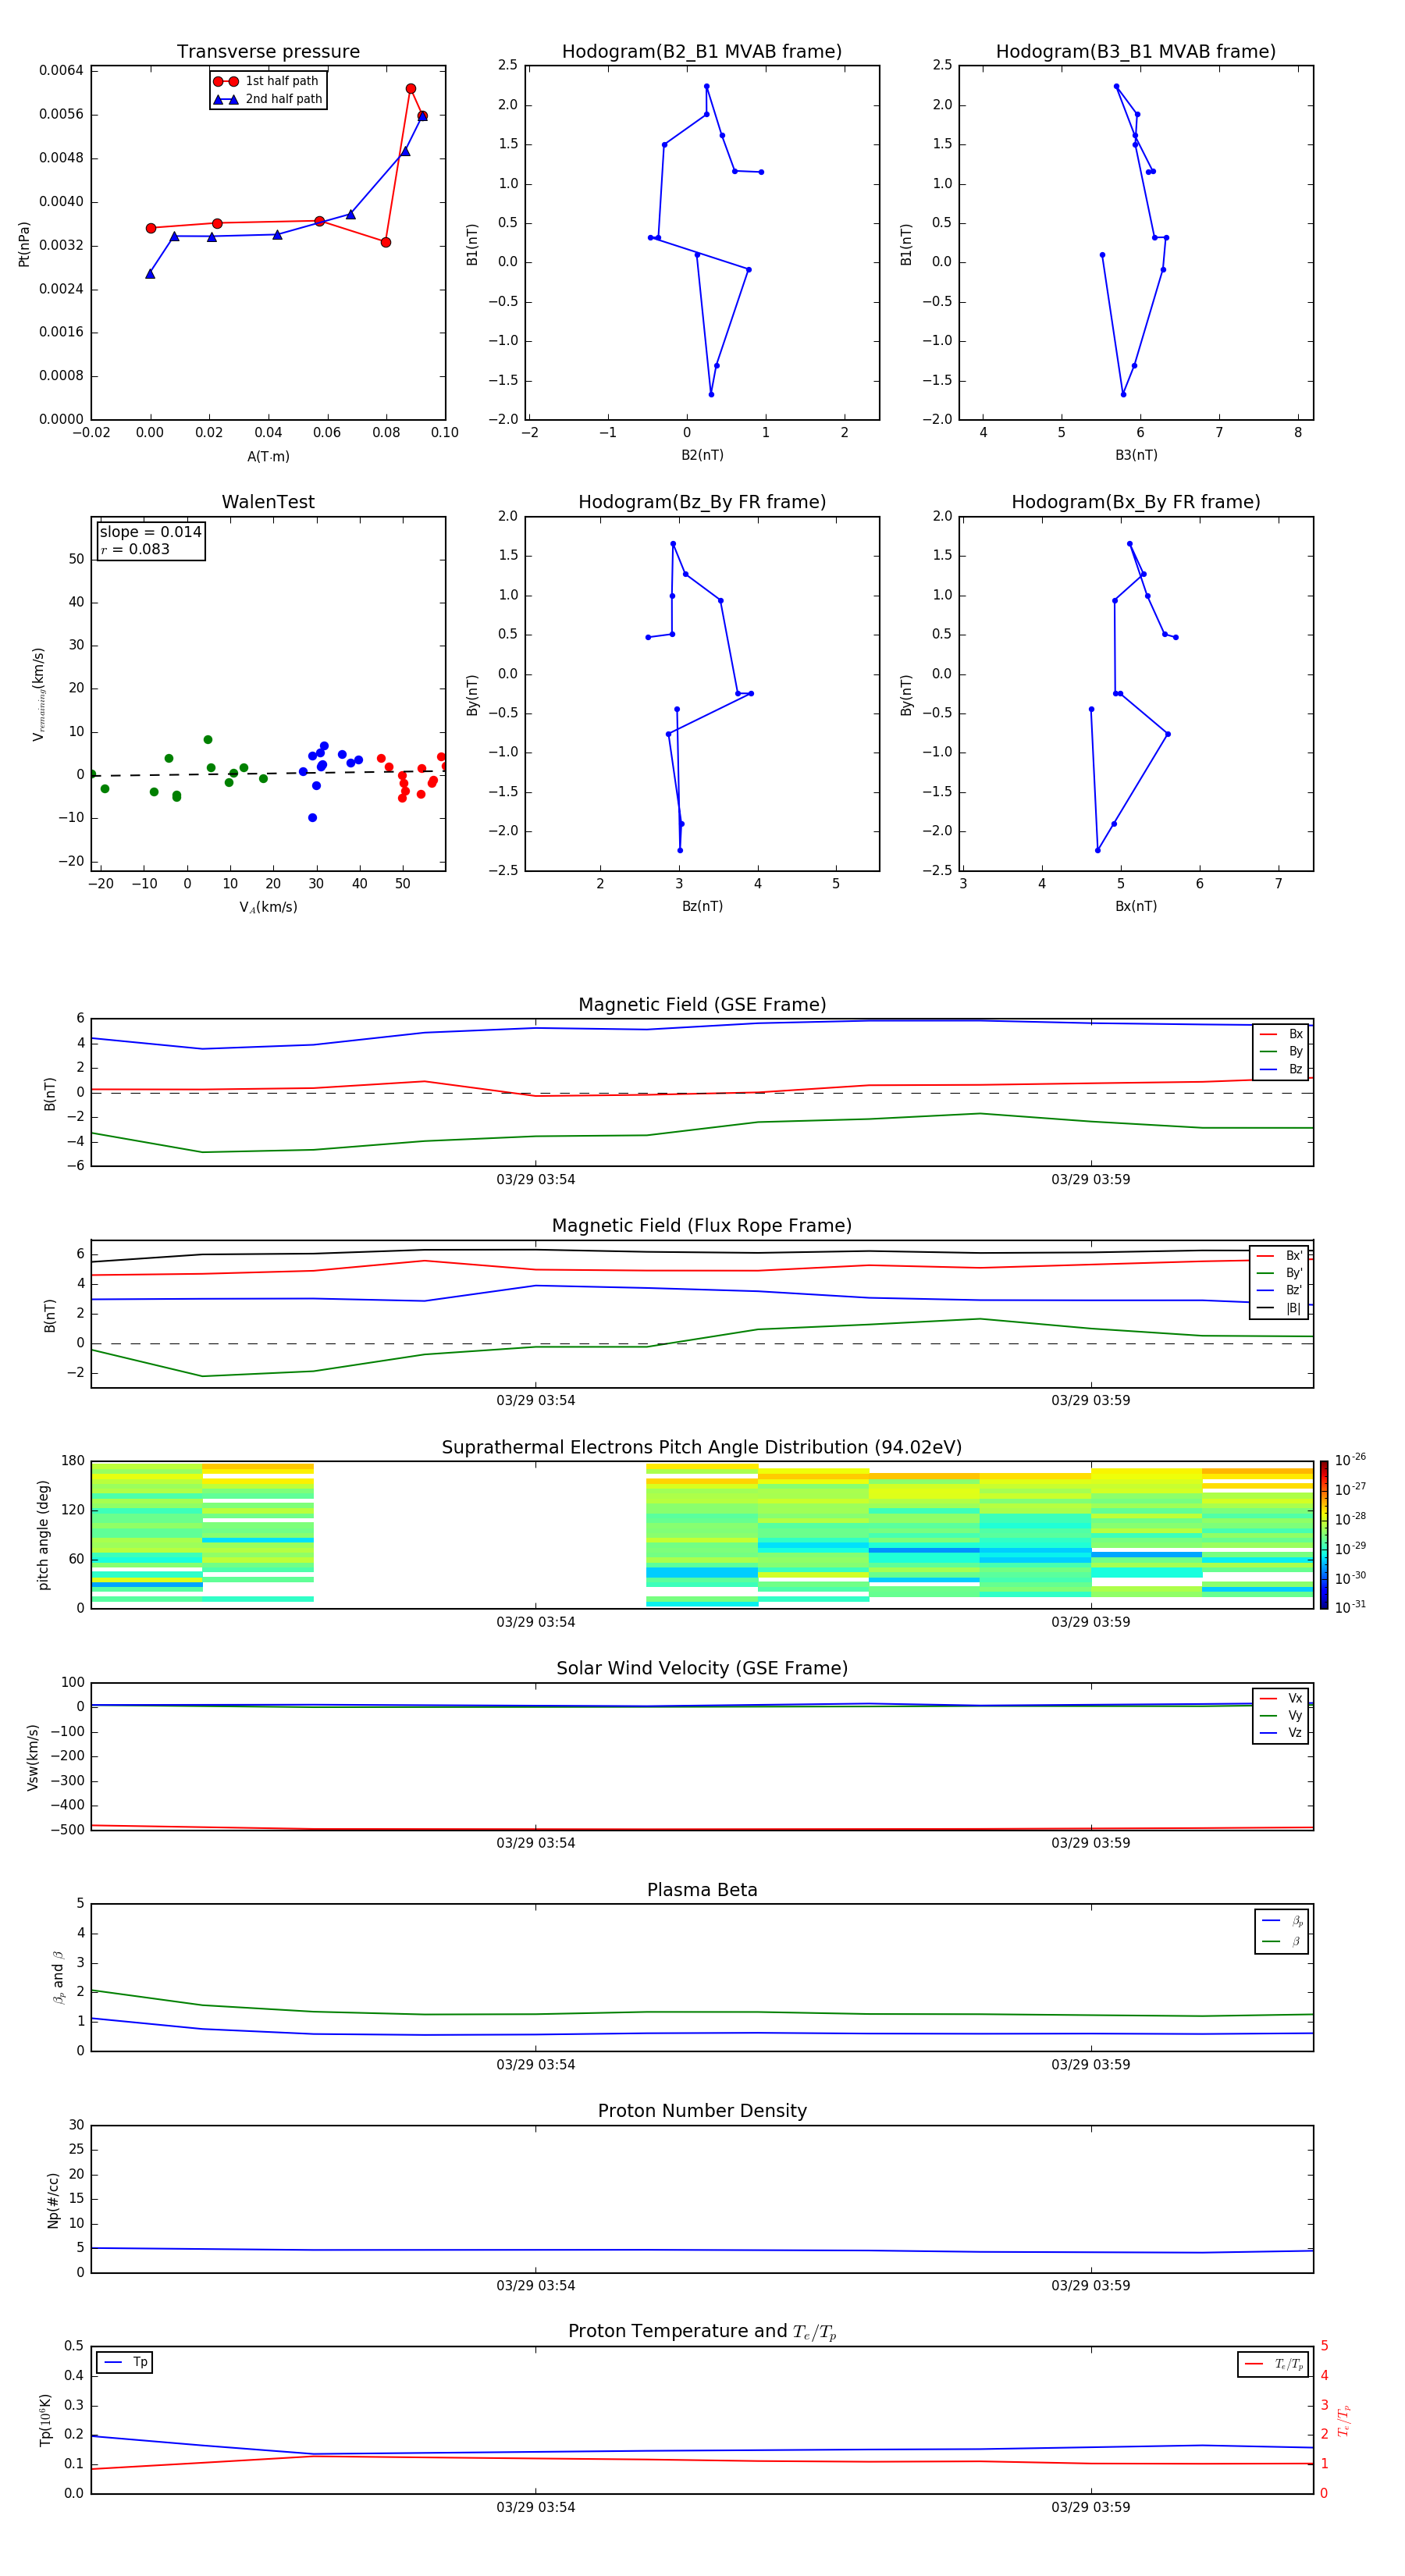Click 'r = 0.083' annotation text
1405x2576 pixels.
tap(135, 549)
